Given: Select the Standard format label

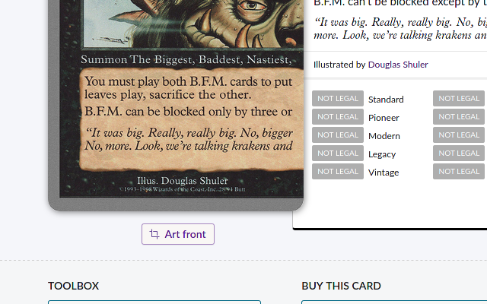Looking at the screenshot, I should tap(386, 100).
